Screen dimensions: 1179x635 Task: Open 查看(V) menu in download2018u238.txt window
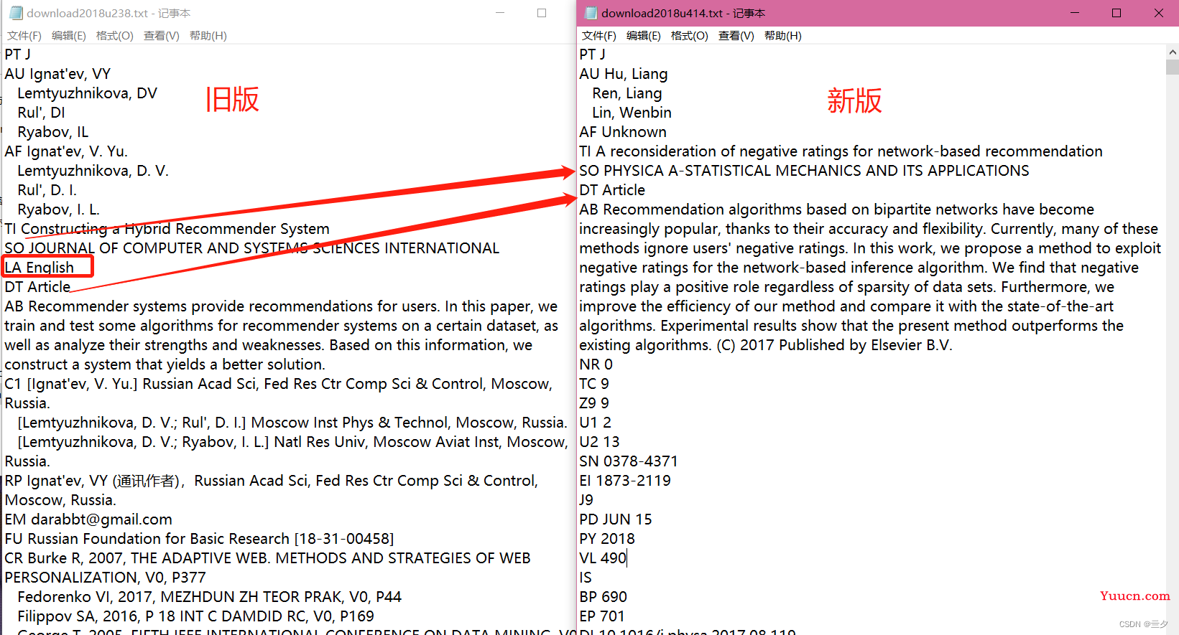tap(162, 36)
